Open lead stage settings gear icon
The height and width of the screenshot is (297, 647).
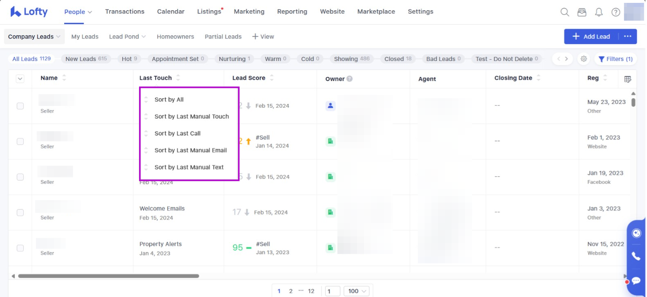[584, 59]
